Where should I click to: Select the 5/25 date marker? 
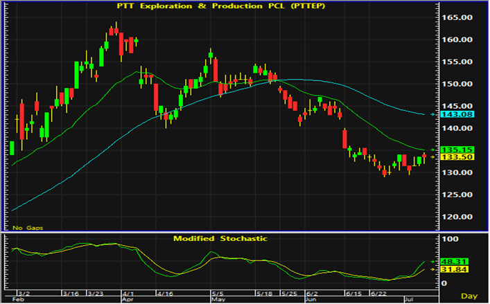289,294
